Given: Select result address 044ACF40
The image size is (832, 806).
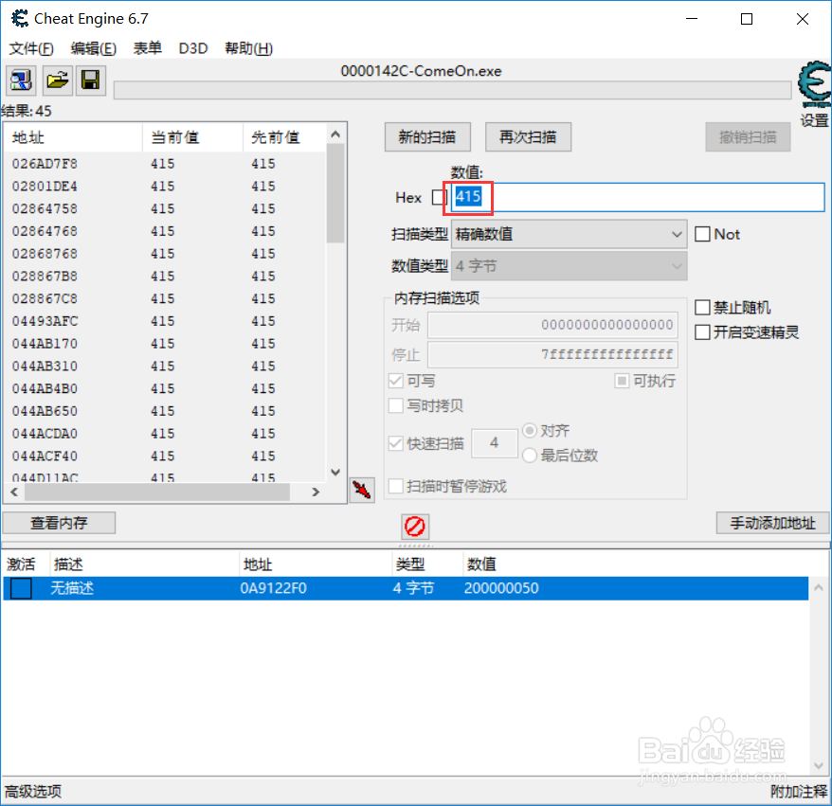Looking at the screenshot, I should point(45,456).
